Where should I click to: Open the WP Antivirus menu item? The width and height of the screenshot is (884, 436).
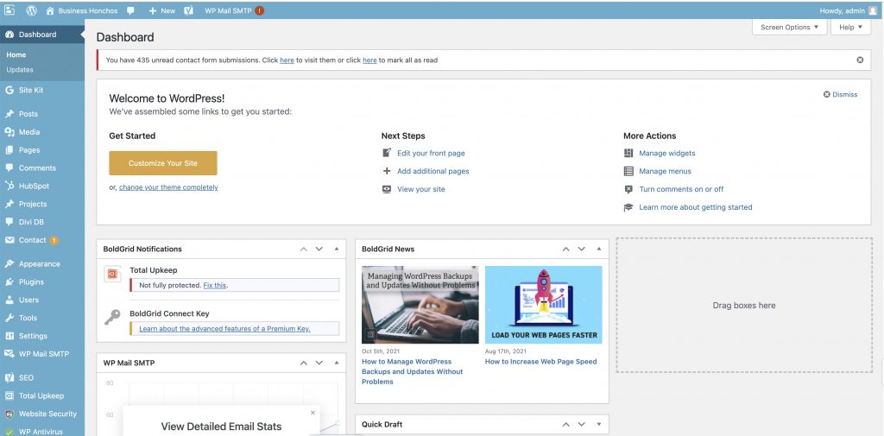(x=42, y=432)
